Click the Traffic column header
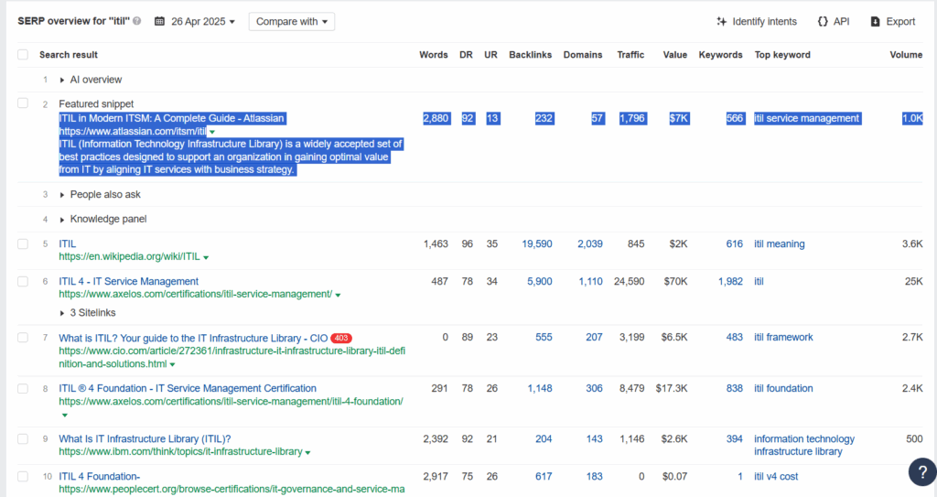This screenshot has width=937, height=497. tap(630, 54)
